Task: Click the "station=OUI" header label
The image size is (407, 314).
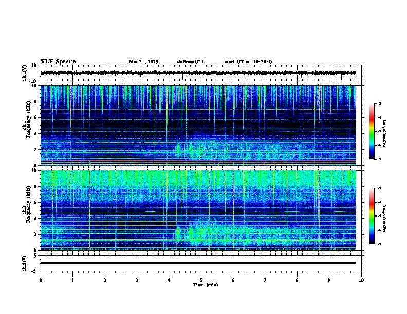Action: pos(190,62)
